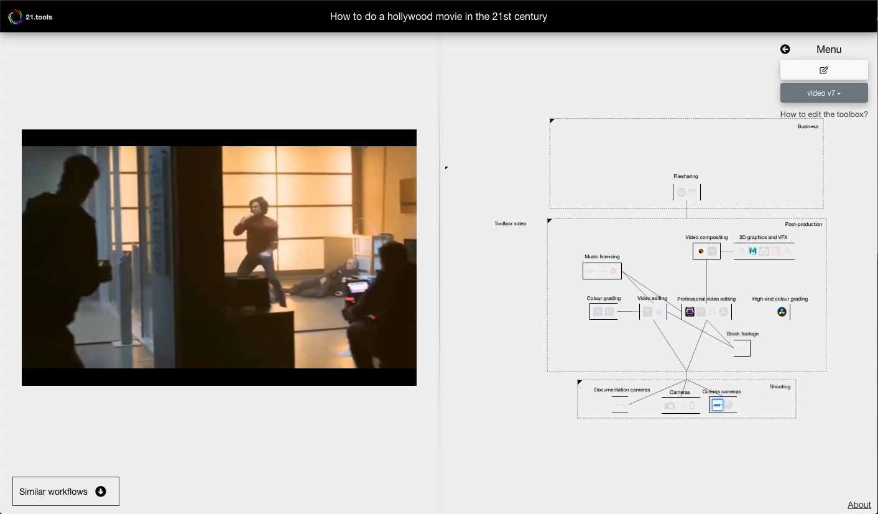The height and width of the screenshot is (514, 878).
Task: Select red gear icon in Music licensing
Action: coord(613,271)
